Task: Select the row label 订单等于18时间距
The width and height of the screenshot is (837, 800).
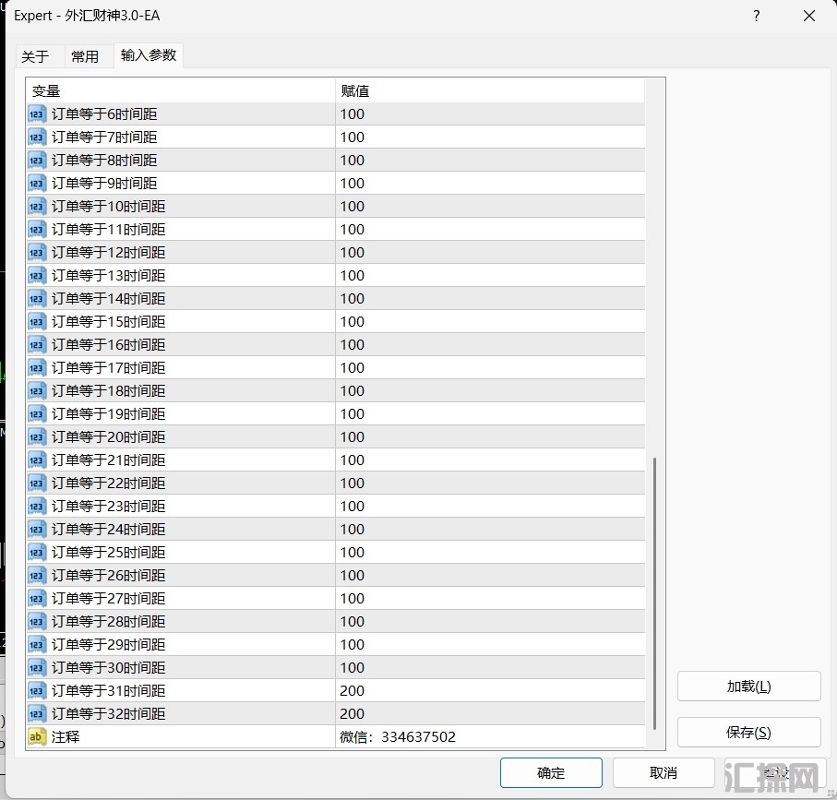Action: click(108, 390)
